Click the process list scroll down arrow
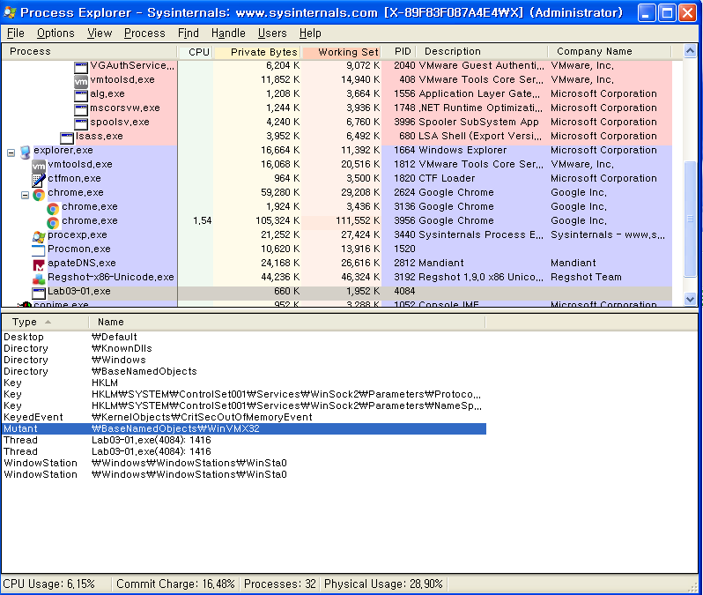Image resolution: width=703 pixels, height=595 pixels. [x=690, y=299]
